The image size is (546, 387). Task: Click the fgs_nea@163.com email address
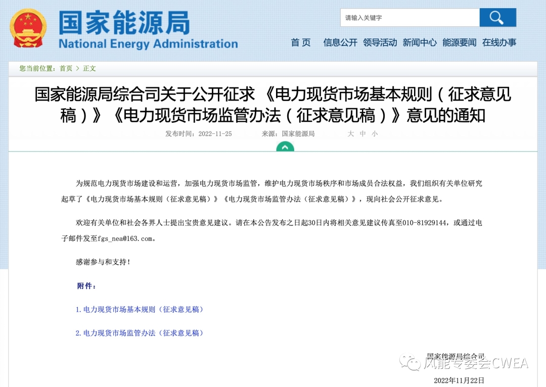[x=125, y=238]
